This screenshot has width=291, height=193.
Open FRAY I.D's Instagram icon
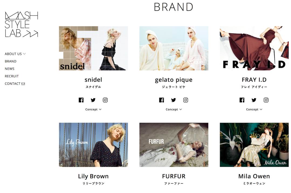[266, 100]
